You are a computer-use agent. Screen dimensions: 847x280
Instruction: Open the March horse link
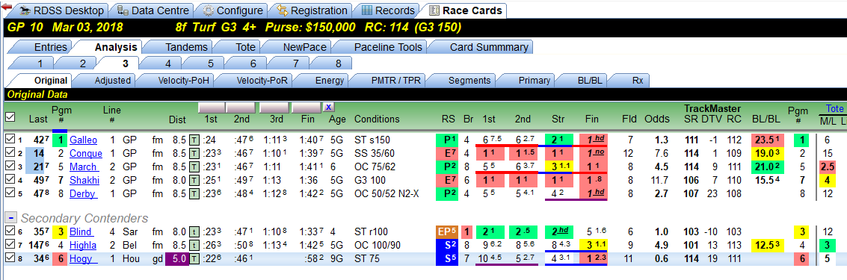[x=83, y=167]
